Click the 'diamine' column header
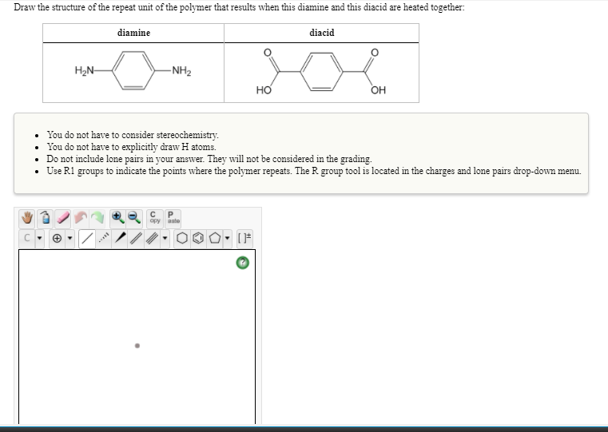This screenshot has width=608, height=432. pos(133,33)
